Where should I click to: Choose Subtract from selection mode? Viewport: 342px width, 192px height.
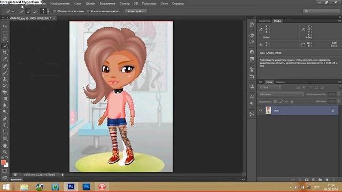point(35,11)
